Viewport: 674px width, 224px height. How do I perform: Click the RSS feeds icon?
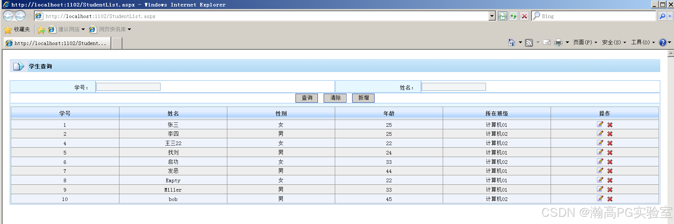(x=529, y=42)
